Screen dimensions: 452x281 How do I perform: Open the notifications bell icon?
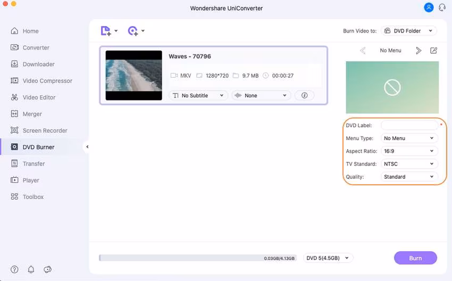pos(31,269)
